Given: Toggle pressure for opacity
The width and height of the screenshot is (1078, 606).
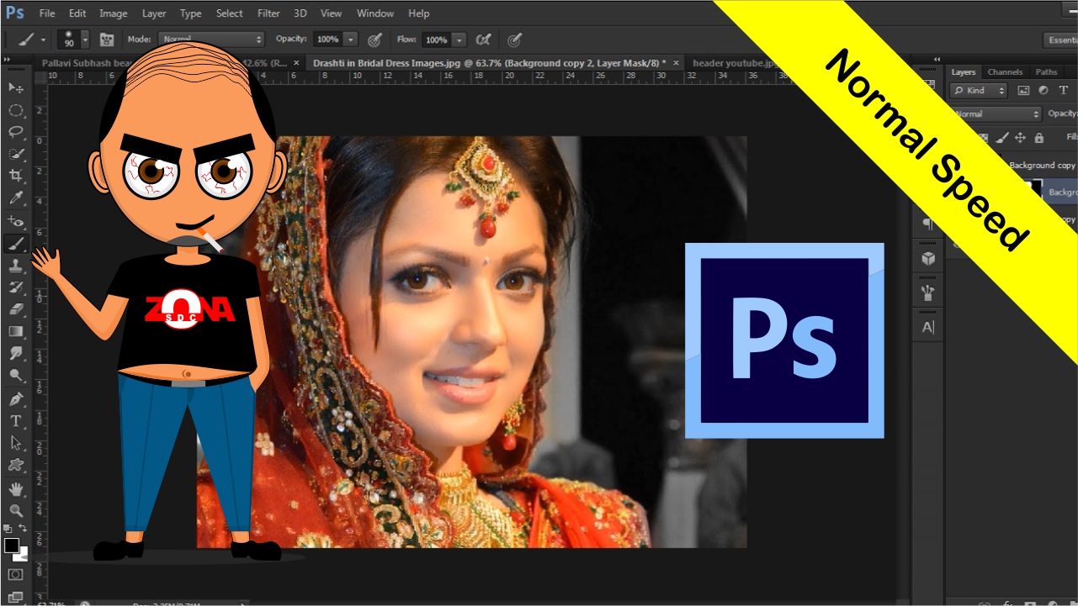Looking at the screenshot, I should coord(375,40).
